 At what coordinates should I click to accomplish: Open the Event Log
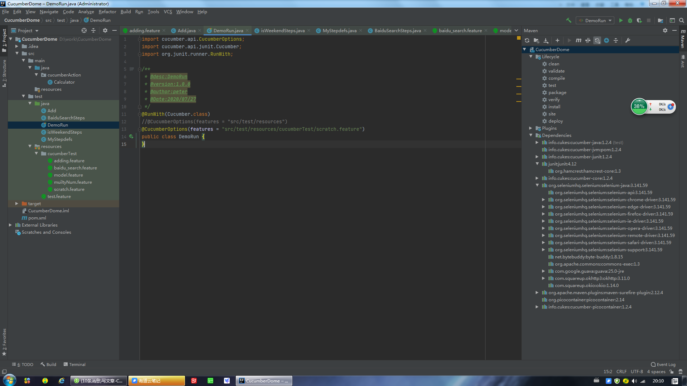click(663, 364)
